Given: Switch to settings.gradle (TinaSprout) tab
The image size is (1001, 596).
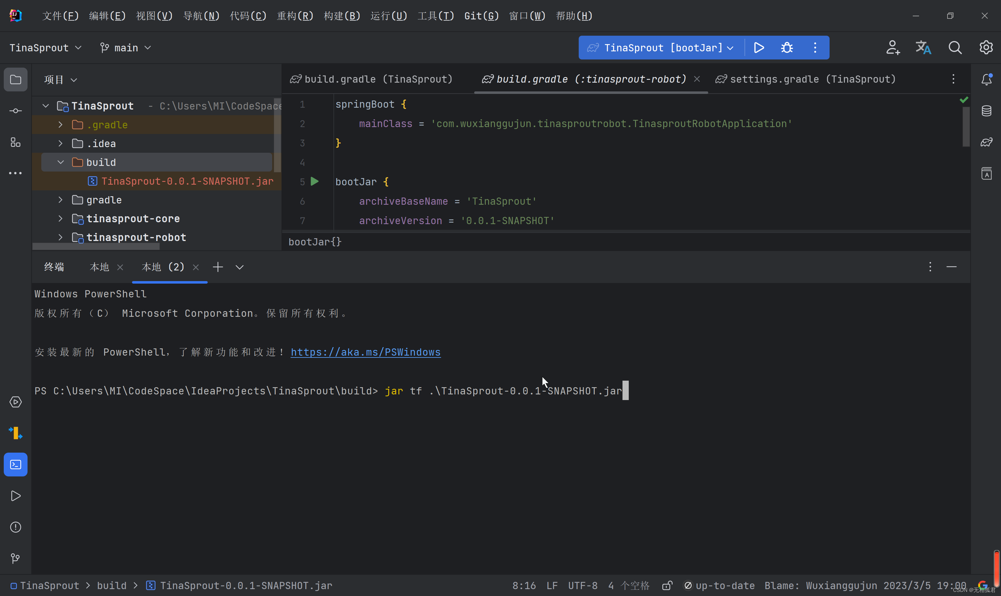Looking at the screenshot, I should click(x=812, y=79).
